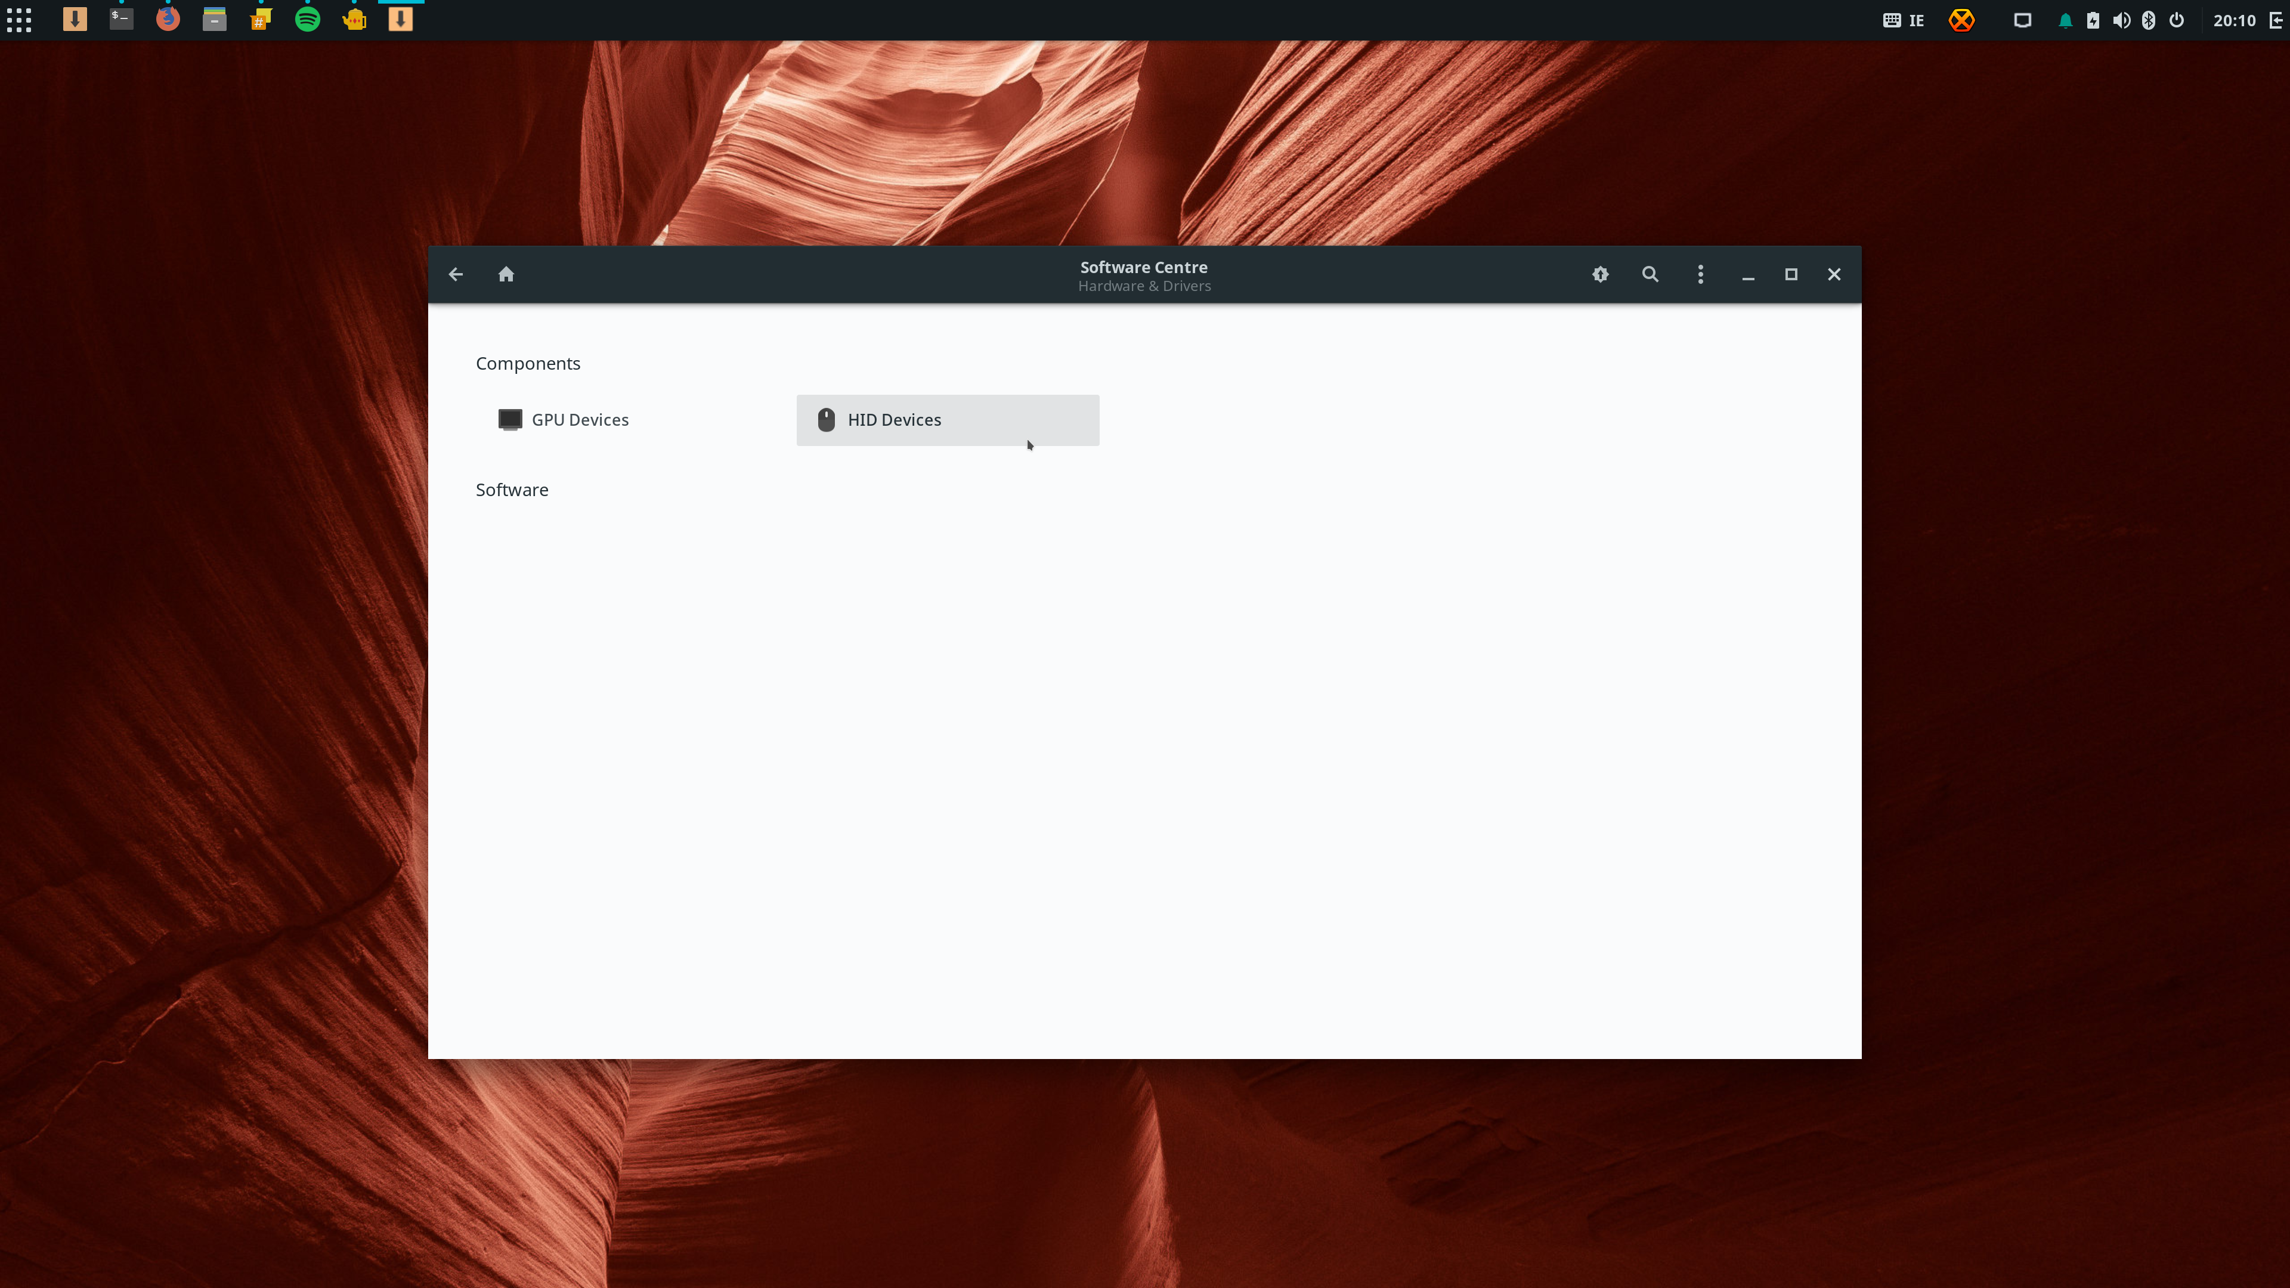Go back using the arrow in Software Centre
This screenshot has height=1288, width=2290.
click(456, 275)
